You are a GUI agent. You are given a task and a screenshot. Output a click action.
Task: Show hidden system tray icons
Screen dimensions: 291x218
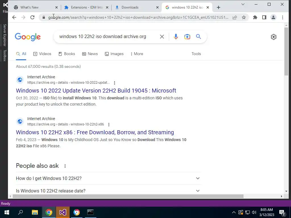(x=234, y=212)
